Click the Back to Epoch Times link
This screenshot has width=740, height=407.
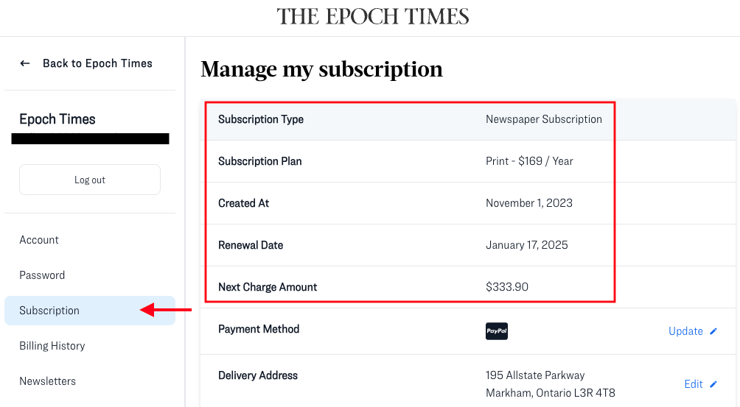pos(97,63)
